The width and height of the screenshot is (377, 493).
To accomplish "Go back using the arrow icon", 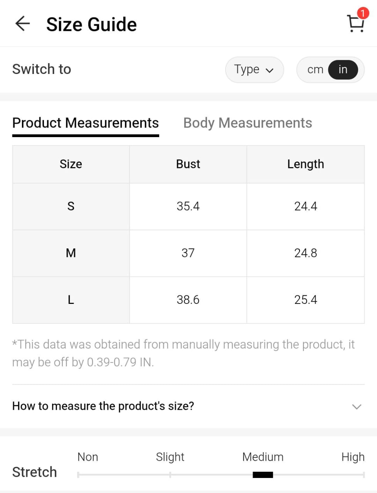I will (22, 24).
